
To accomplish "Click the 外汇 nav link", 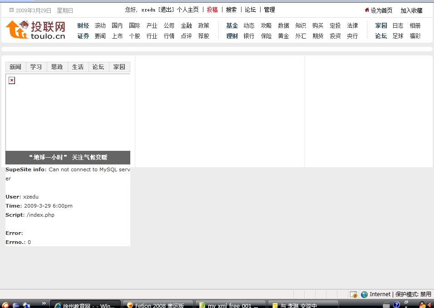I will tap(301, 36).
